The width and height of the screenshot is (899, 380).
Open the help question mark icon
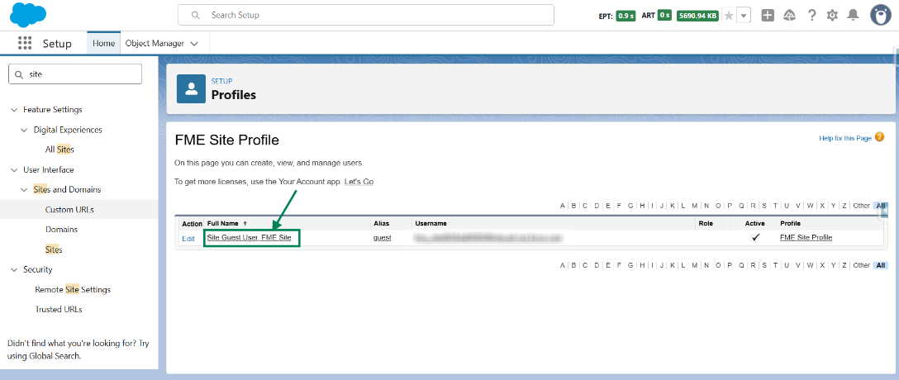[811, 16]
